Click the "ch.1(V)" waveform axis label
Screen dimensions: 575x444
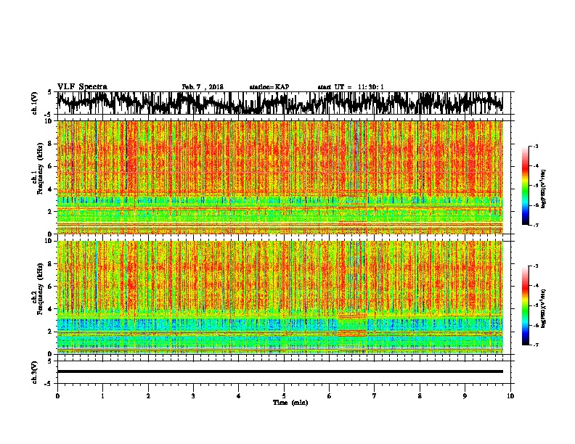pos(35,102)
